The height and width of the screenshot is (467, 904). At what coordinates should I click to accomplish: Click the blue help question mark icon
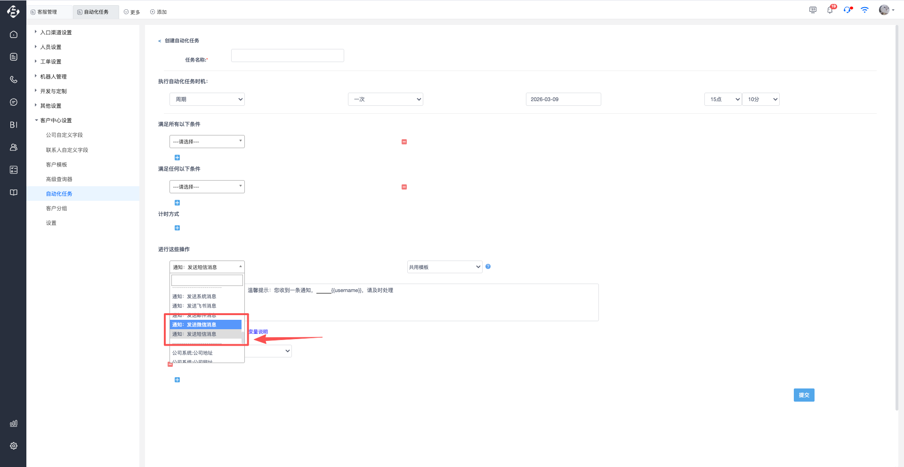[x=488, y=267]
